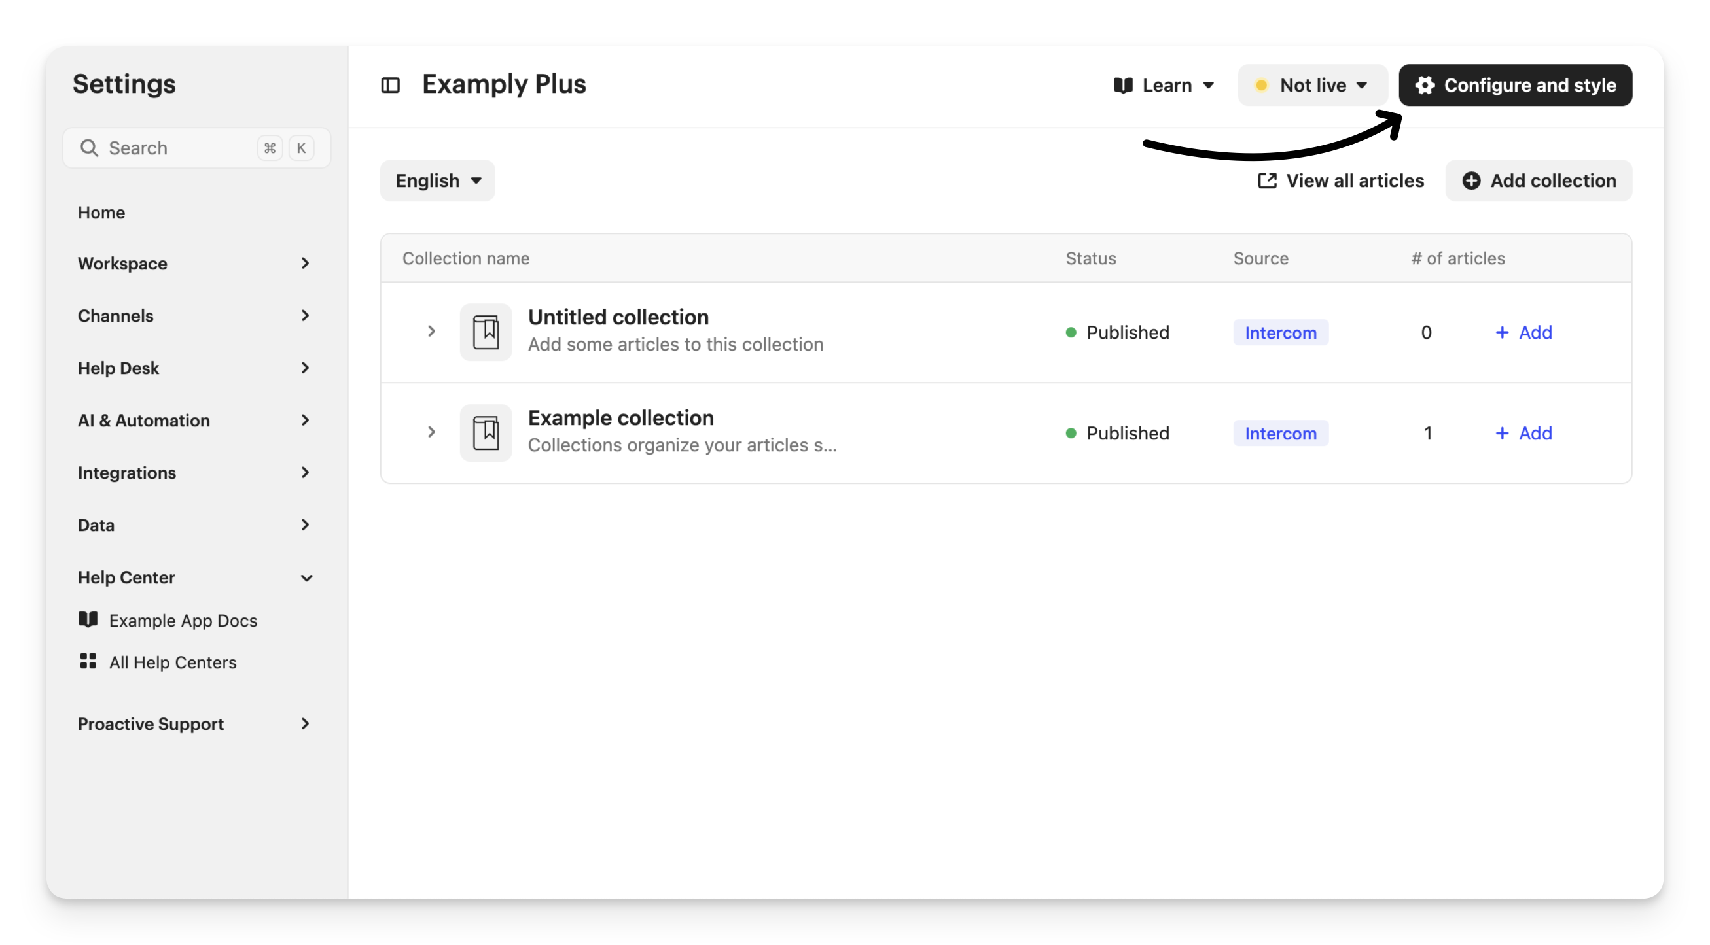Image resolution: width=1710 pixels, height=945 pixels.
Task: Click the All Help Centers grid icon
Action: coord(88,661)
